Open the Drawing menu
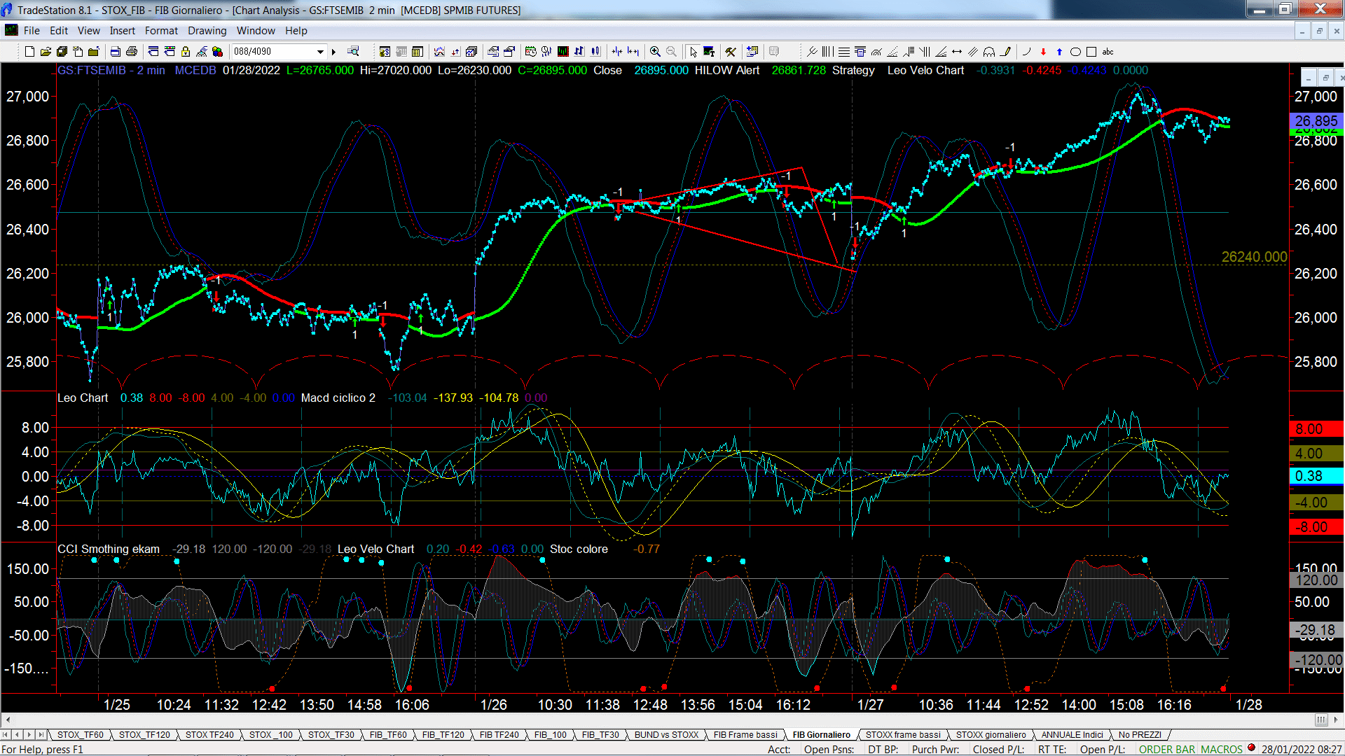 (x=207, y=31)
